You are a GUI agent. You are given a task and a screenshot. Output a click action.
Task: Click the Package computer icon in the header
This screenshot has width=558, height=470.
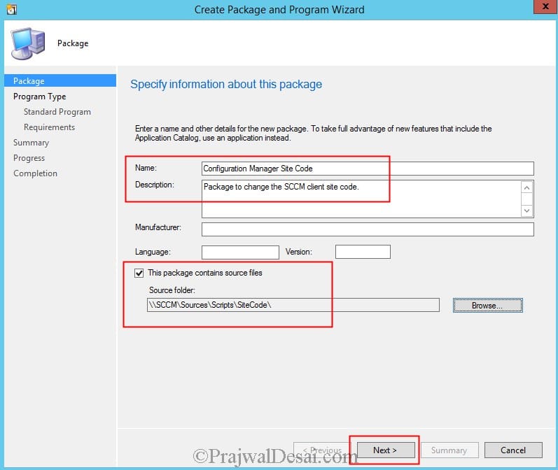[28, 43]
